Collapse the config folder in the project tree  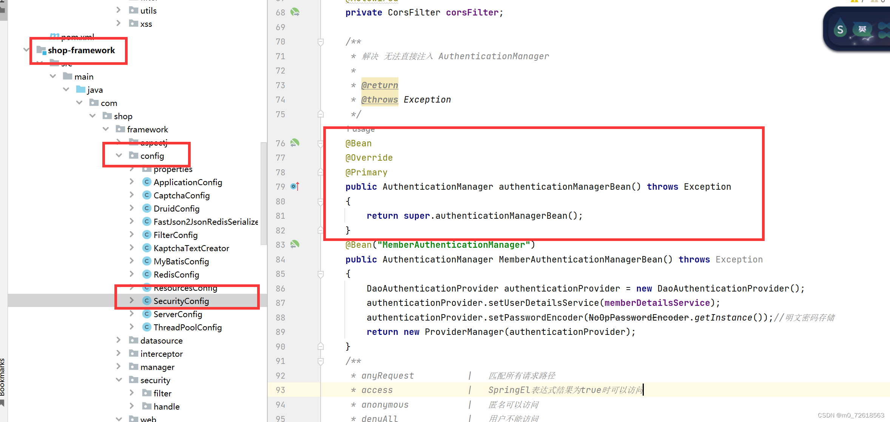(x=119, y=155)
